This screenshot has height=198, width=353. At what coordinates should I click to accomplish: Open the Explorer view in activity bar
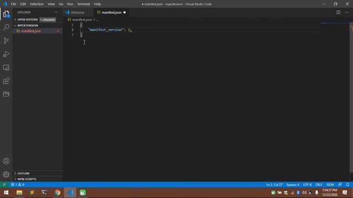pos(6,14)
